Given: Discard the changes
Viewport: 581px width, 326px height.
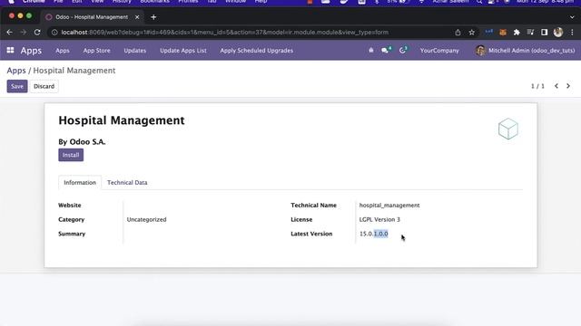Looking at the screenshot, I should pyautogui.click(x=44, y=86).
